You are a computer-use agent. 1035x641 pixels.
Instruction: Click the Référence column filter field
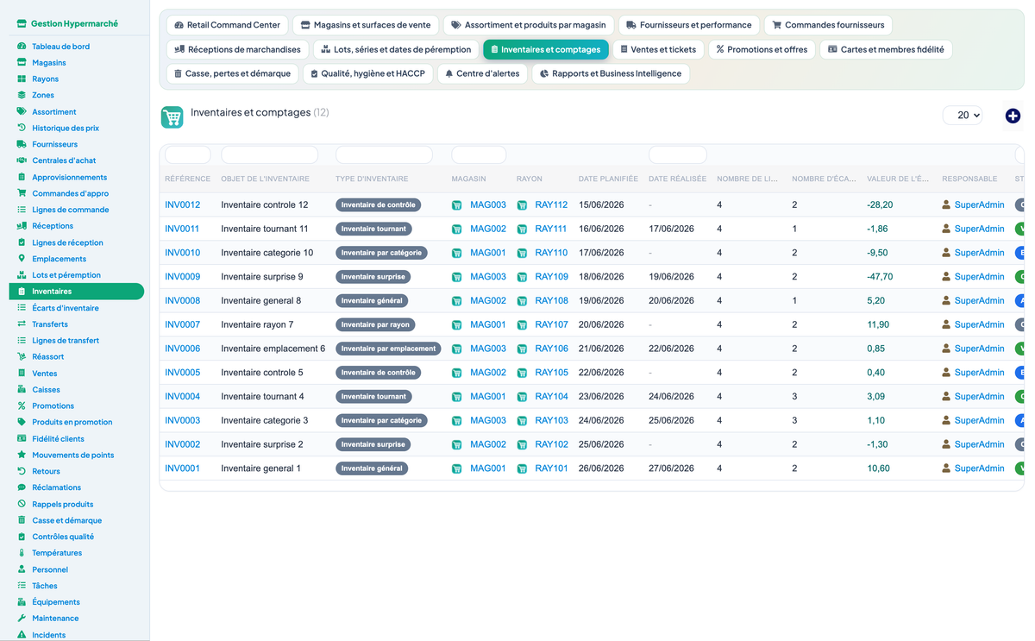click(x=187, y=155)
